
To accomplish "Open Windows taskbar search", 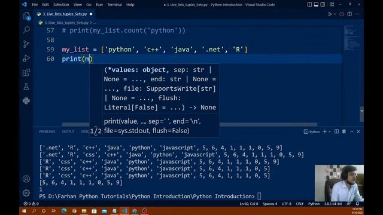I will (34, 211).
